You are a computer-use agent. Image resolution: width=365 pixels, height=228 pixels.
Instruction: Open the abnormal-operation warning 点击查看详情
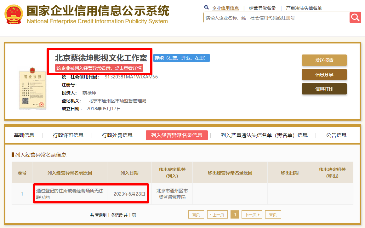point(99,68)
